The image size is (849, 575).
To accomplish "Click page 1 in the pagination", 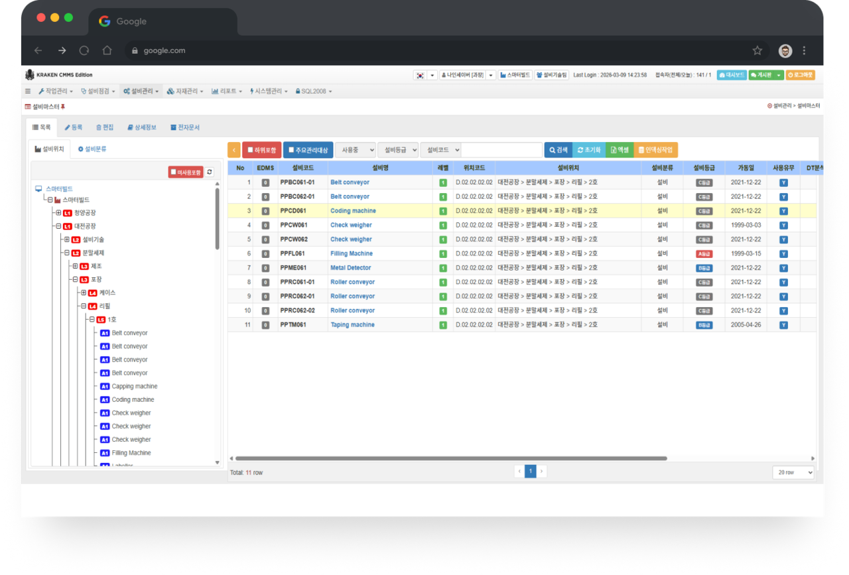I will [531, 472].
